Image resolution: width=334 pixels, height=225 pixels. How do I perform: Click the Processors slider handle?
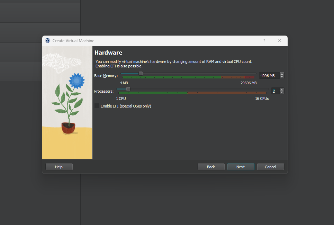[x=128, y=89]
